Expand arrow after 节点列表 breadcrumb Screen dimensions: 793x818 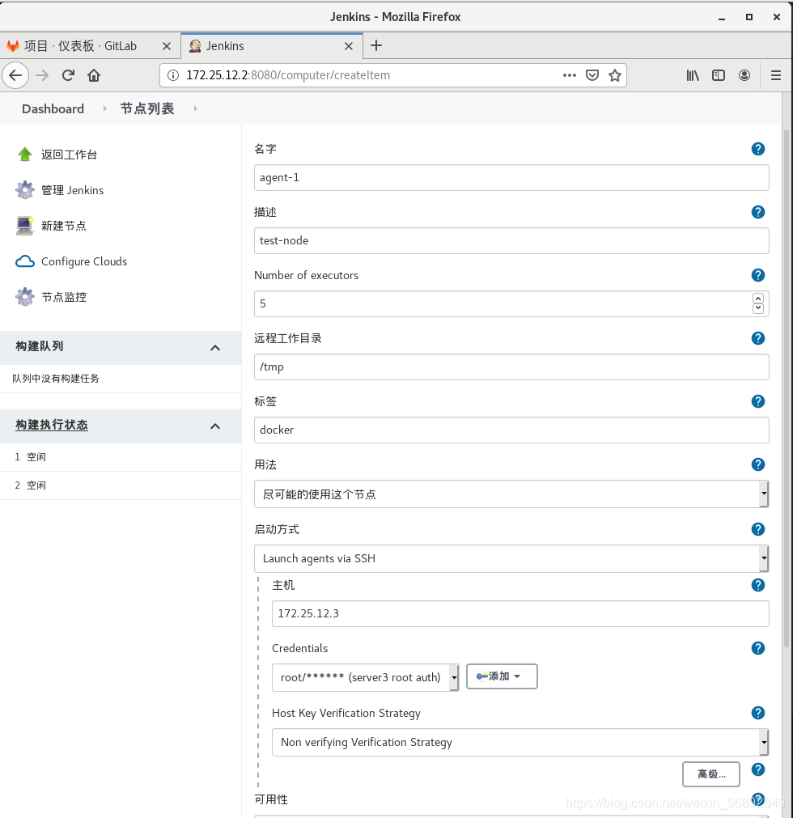click(x=195, y=108)
